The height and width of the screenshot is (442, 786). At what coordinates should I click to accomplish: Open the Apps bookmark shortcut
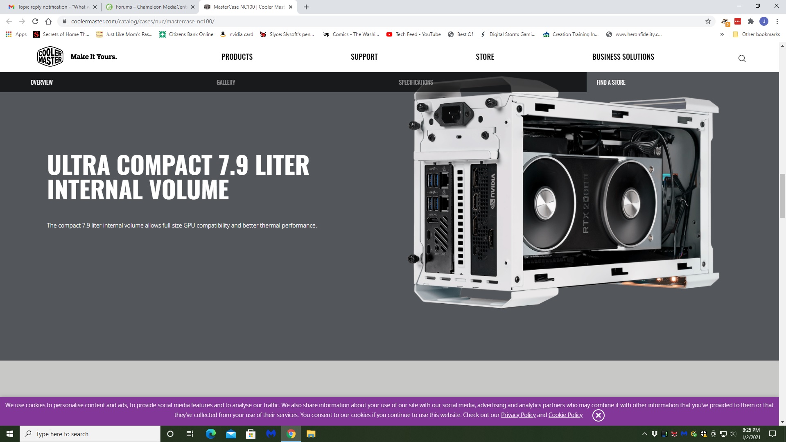16,34
